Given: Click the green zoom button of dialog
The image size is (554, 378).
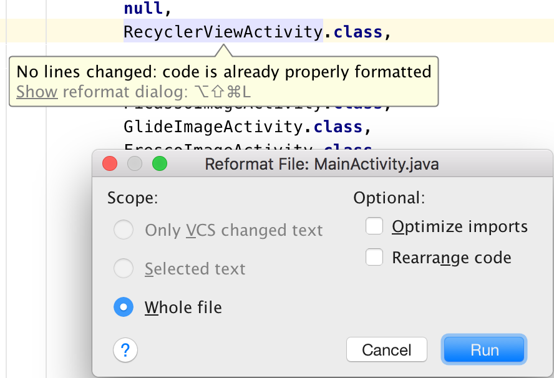Looking at the screenshot, I should click(160, 164).
